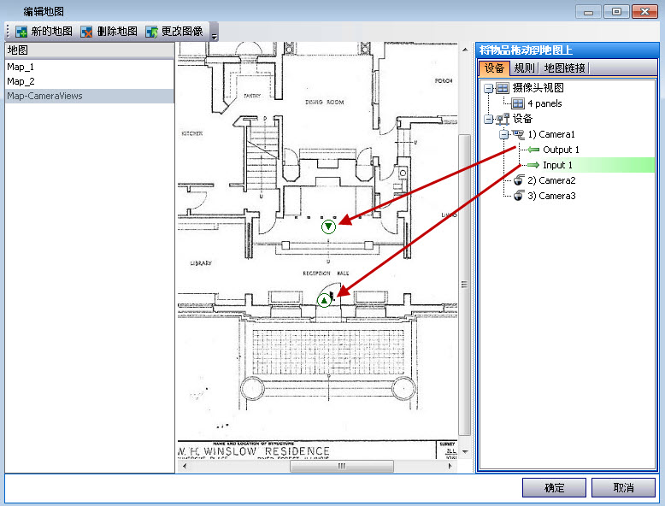The height and width of the screenshot is (506, 665).
Task: Click the Camera2 dome camera icon
Action: coord(519,180)
